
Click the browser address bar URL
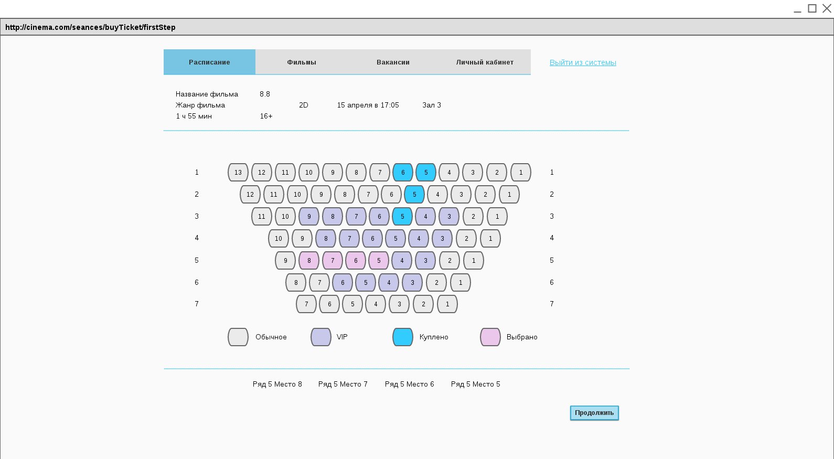pyautogui.click(x=90, y=27)
